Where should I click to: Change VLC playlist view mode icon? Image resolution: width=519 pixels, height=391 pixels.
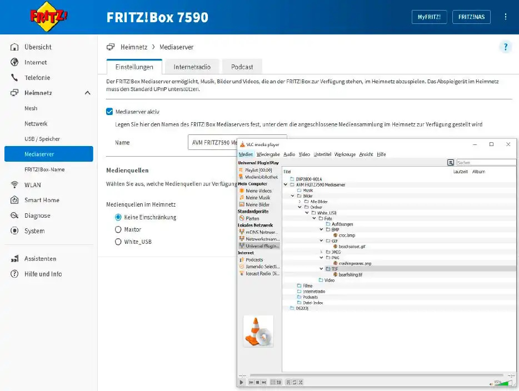coord(451,162)
